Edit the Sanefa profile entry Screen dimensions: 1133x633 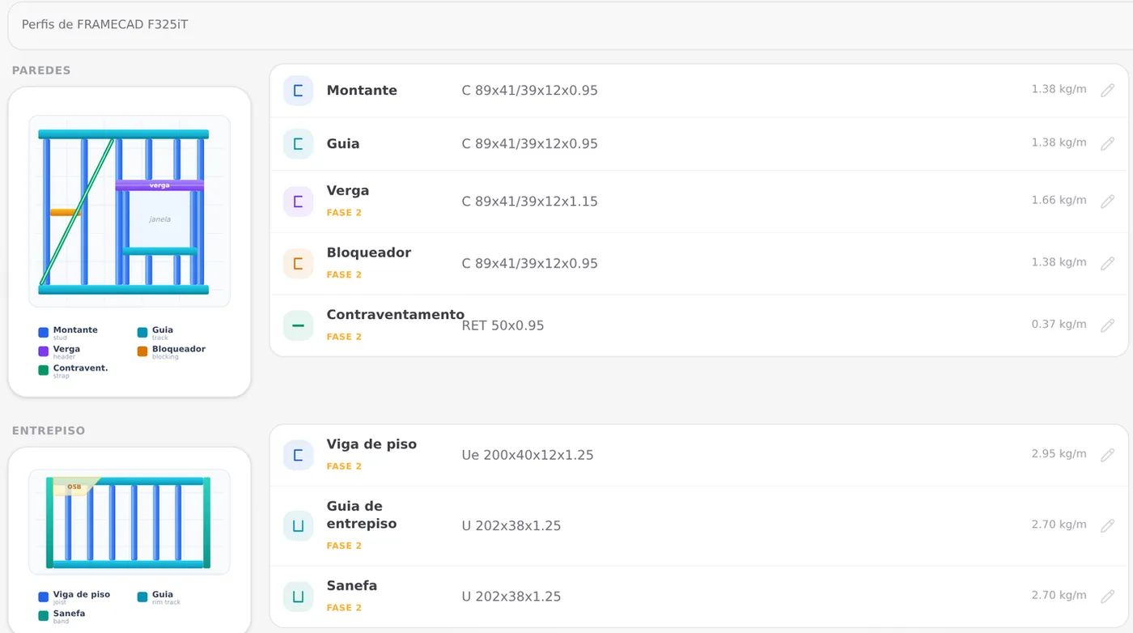(x=1107, y=597)
